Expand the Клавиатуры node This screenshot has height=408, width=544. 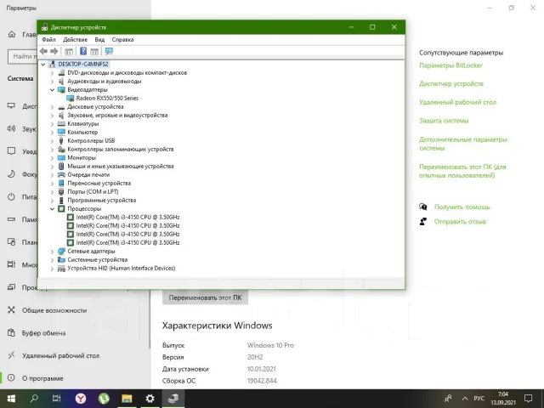coord(52,124)
